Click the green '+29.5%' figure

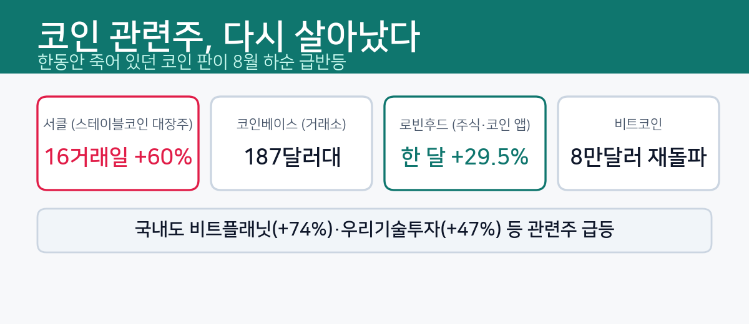point(489,157)
